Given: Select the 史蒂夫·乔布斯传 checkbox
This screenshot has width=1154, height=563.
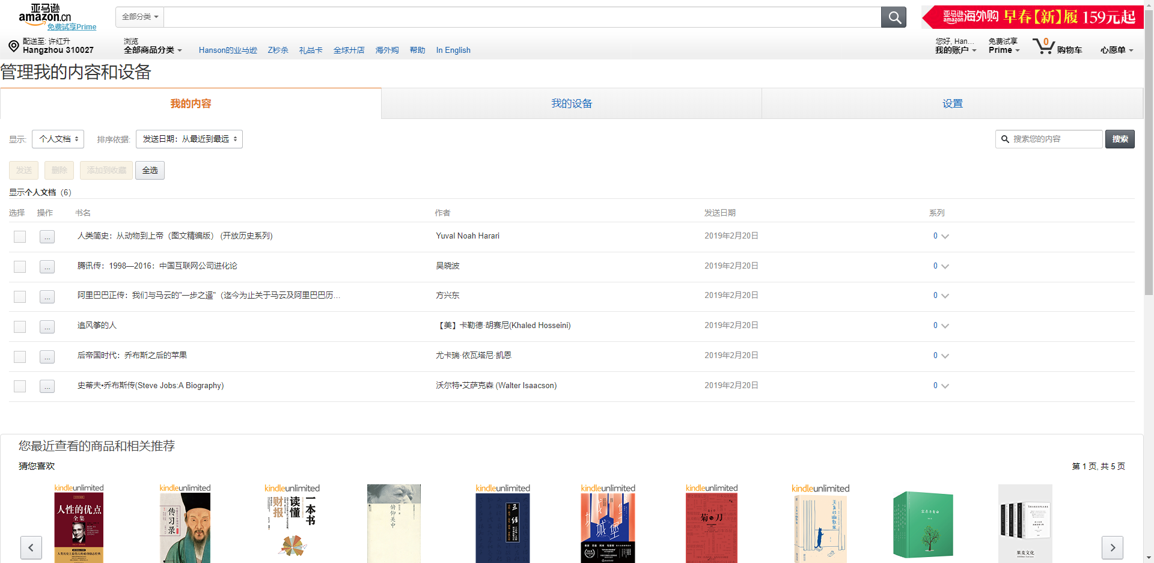Looking at the screenshot, I should (20, 386).
